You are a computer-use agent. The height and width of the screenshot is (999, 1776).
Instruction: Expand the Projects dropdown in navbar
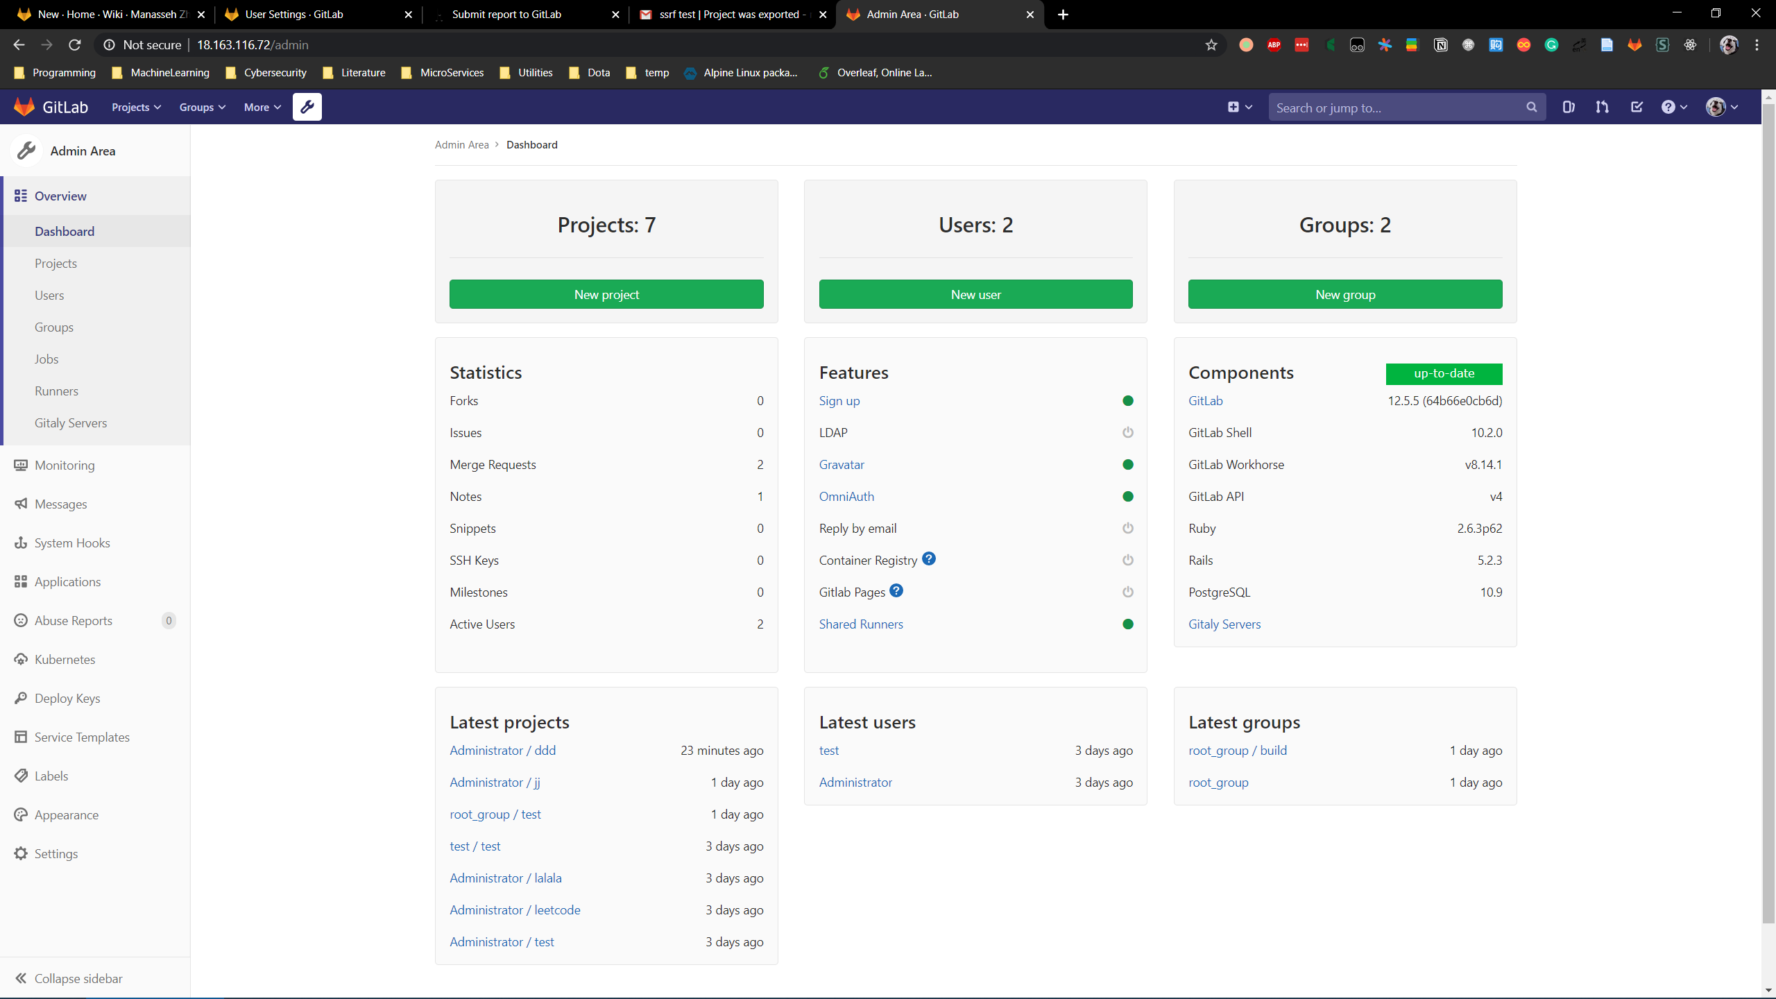click(x=136, y=107)
